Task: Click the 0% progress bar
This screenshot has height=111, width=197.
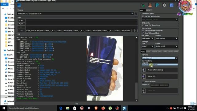Action: coord(77,104)
